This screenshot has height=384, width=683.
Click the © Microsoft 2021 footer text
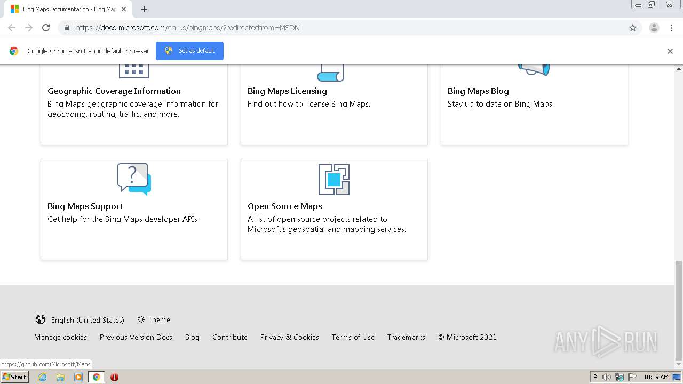(467, 337)
